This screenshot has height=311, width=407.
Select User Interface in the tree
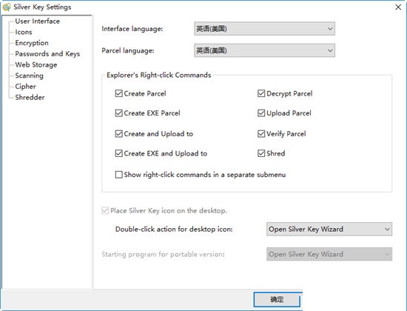pos(38,21)
